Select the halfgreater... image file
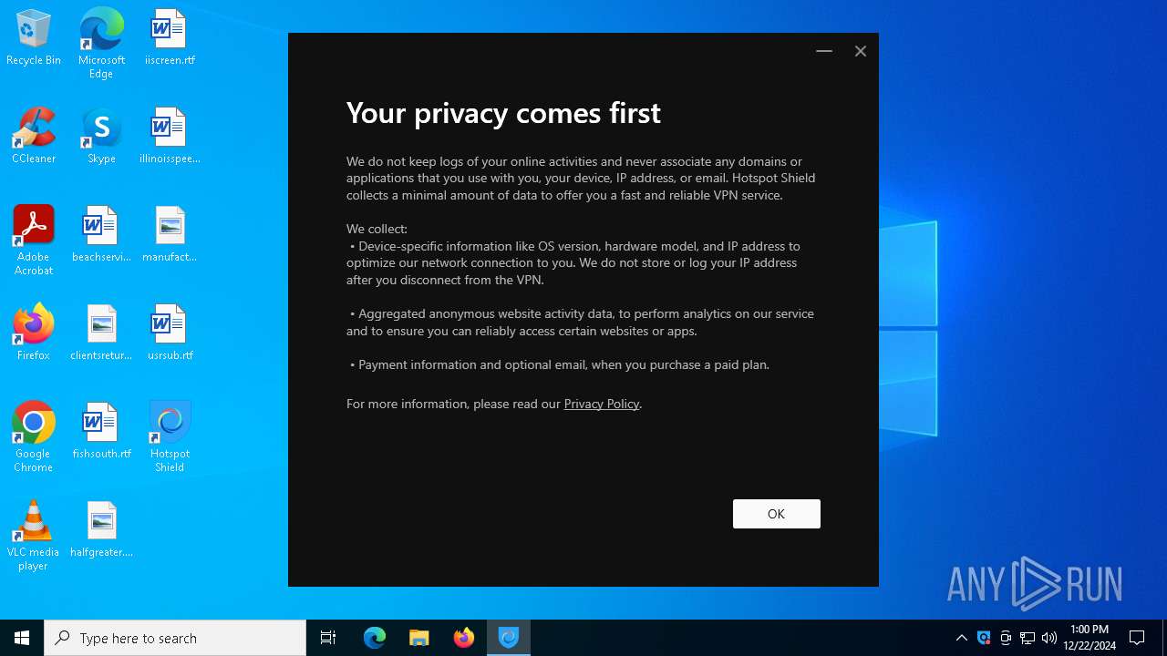Image resolution: width=1167 pixels, height=656 pixels. point(101,530)
